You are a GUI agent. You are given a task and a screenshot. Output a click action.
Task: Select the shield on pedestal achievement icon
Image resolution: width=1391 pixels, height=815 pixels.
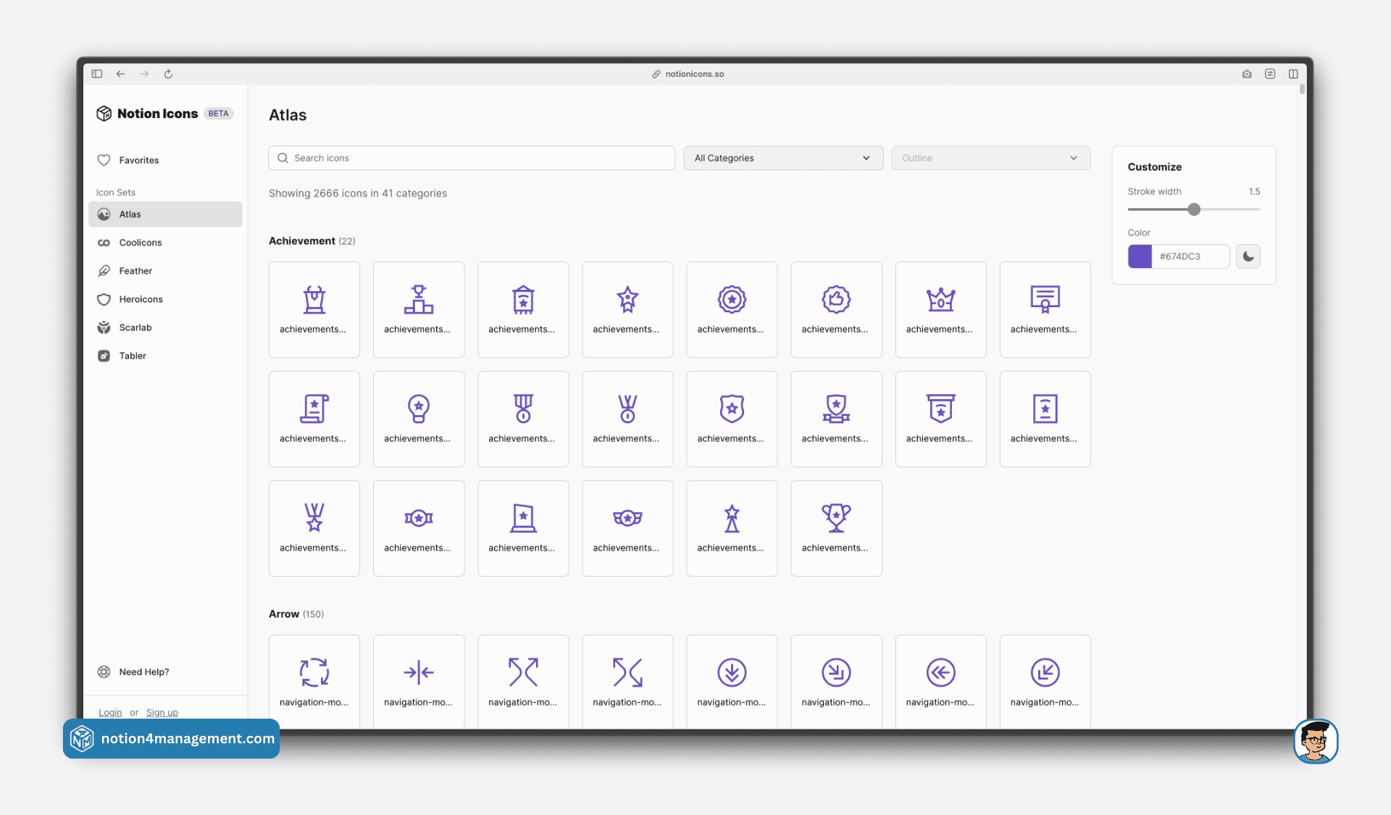click(x=836, y=419)
